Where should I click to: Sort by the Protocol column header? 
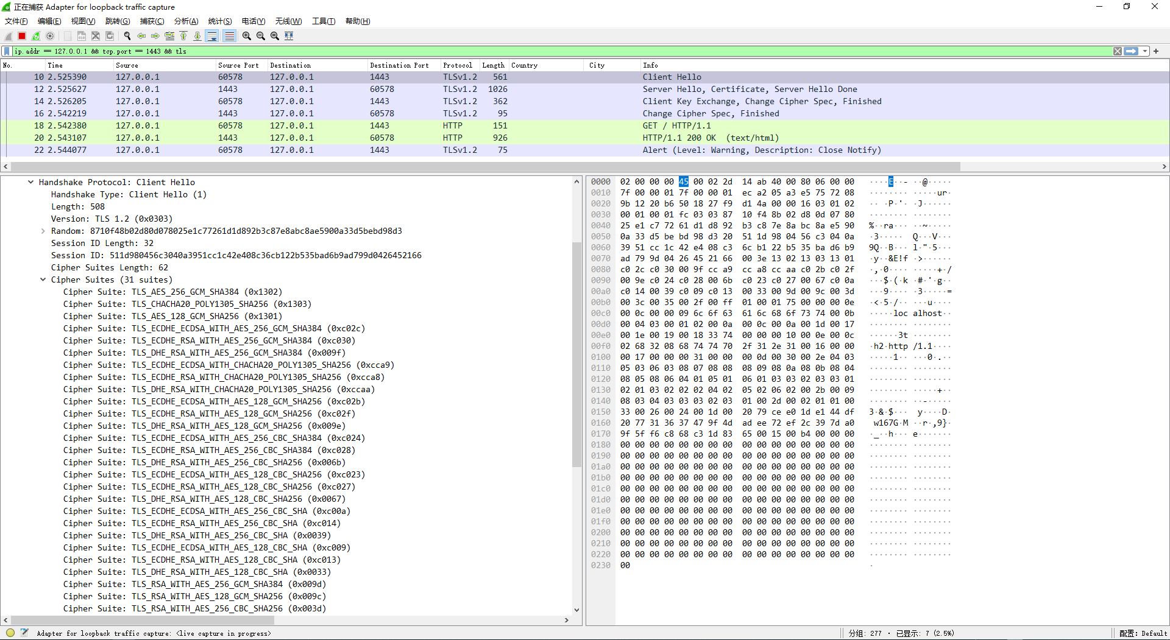[460, 65]
